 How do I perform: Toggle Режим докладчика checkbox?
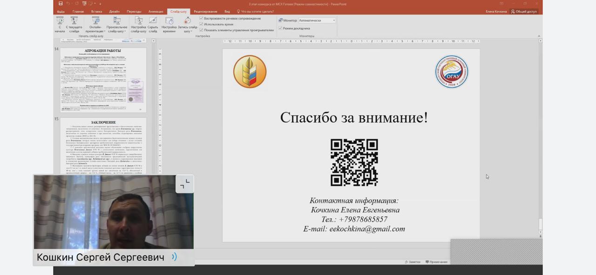tap(280, 28)
